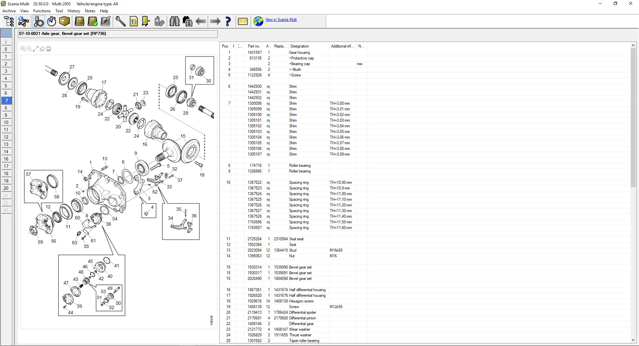The image size is (639, 346).
Task: Print the exploded diagram with printer icon
Action: click(x=49, y=49)
